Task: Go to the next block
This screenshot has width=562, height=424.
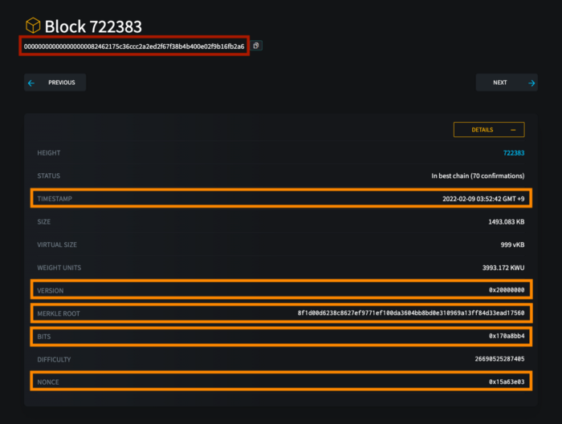Action: [507, 83]
